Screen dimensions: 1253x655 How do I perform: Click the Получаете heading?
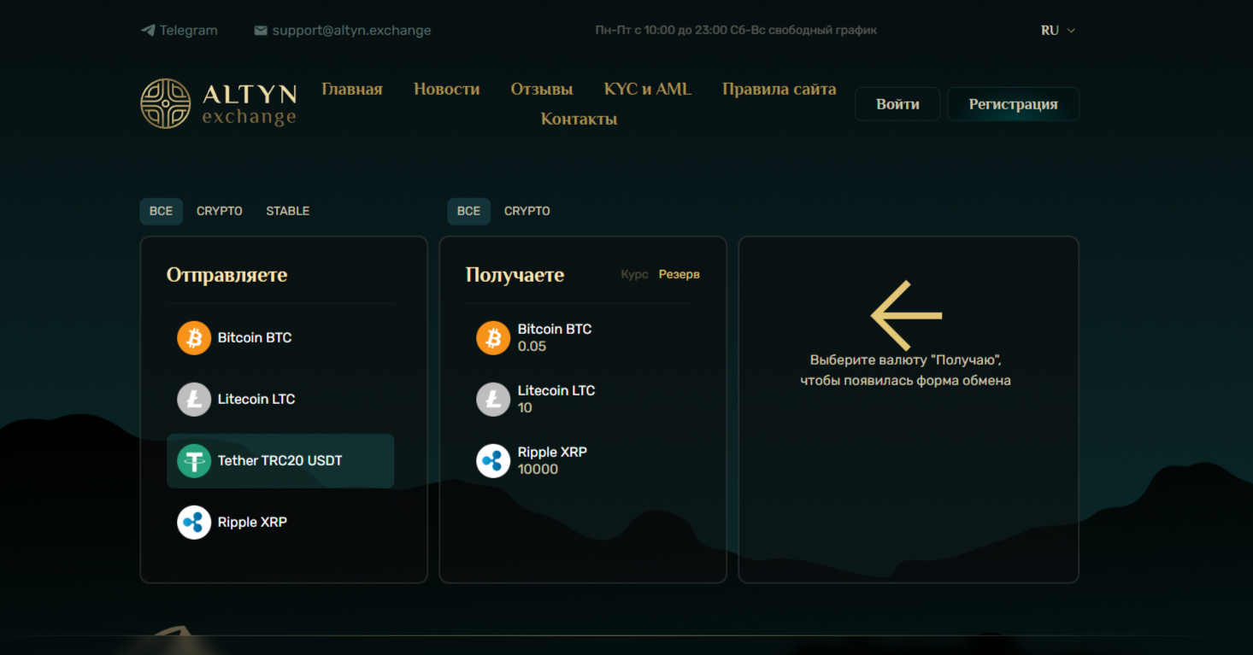click(x=515, y=275)
